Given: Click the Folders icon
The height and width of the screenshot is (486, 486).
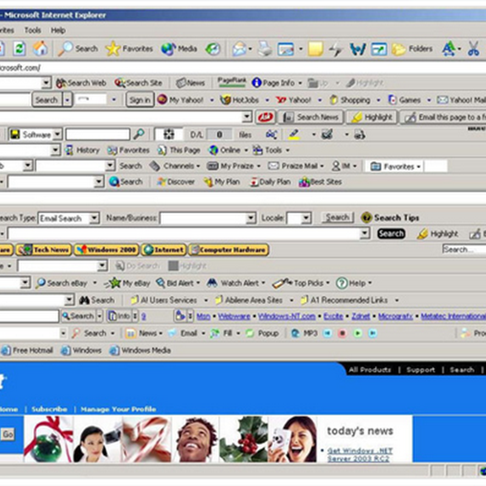Looking at the screenshot, I should (x=412, y=49).
